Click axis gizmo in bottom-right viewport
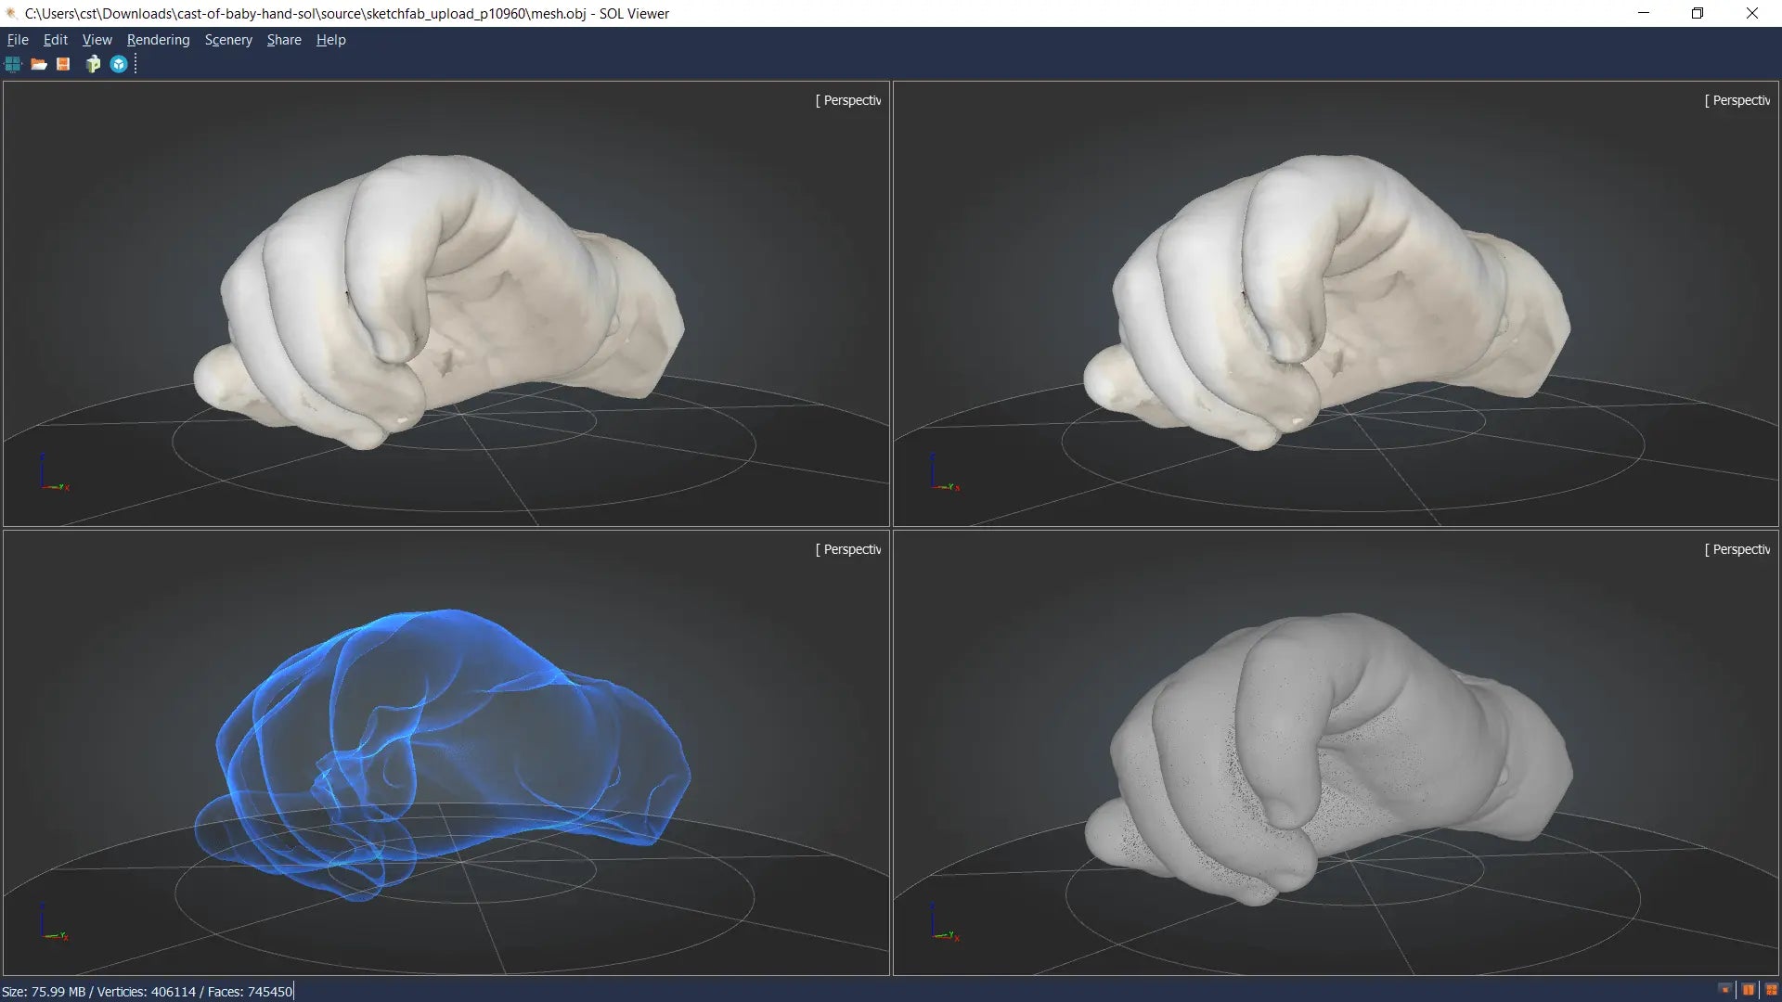 pyautogui.click(x=944, y=922)
